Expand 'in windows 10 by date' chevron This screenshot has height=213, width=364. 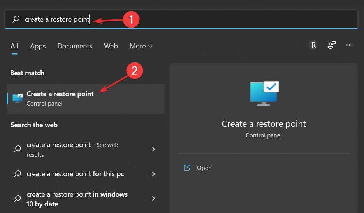click(x=153, y=198)
